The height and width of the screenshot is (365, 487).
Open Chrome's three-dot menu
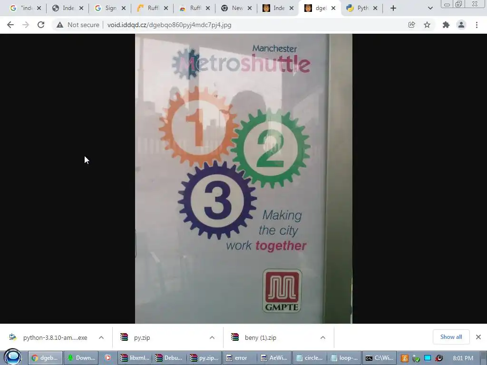pyautogui.click(x=477, y=25)
